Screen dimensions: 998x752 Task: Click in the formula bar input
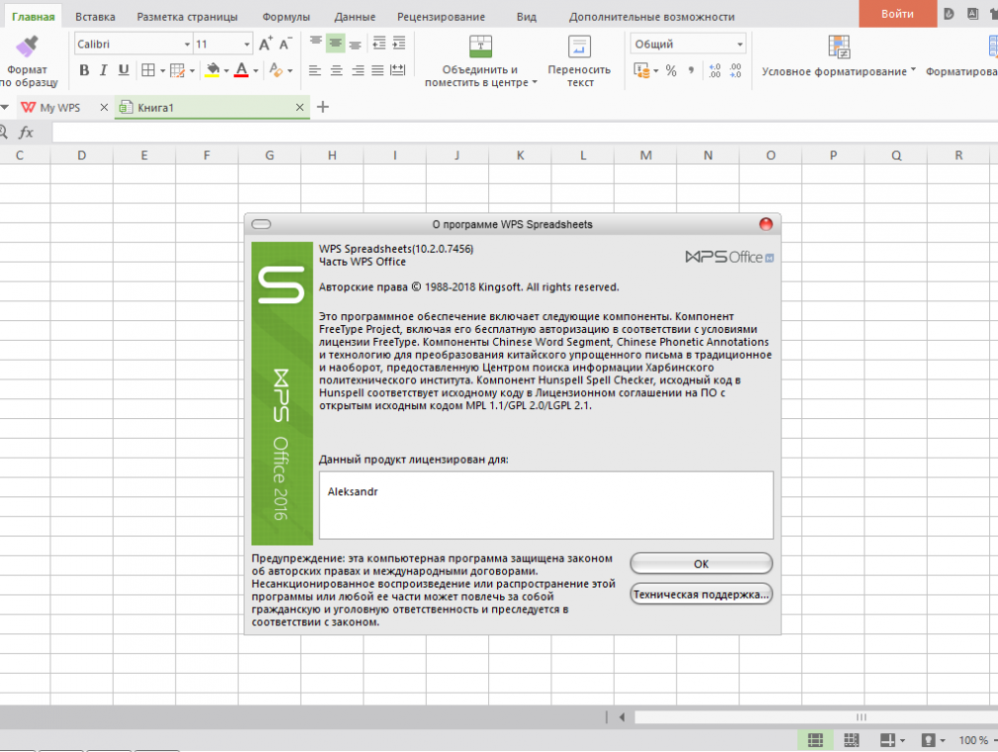tap(525, 132)
